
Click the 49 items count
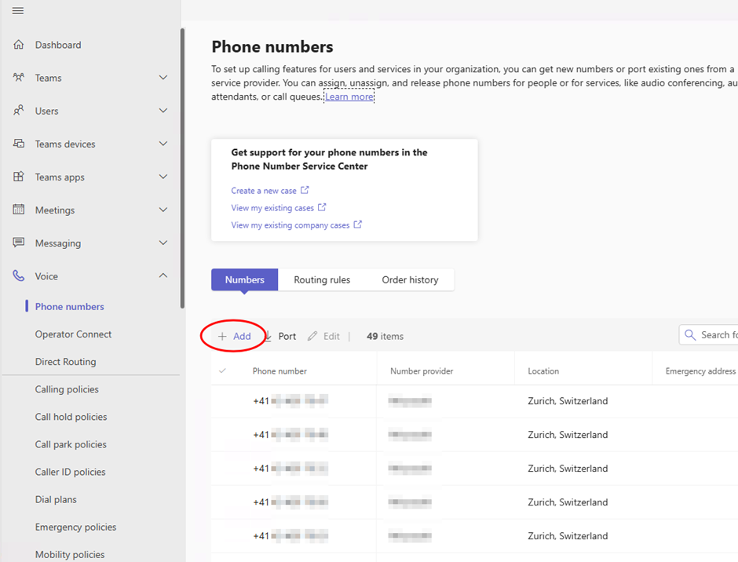(385, 336)
